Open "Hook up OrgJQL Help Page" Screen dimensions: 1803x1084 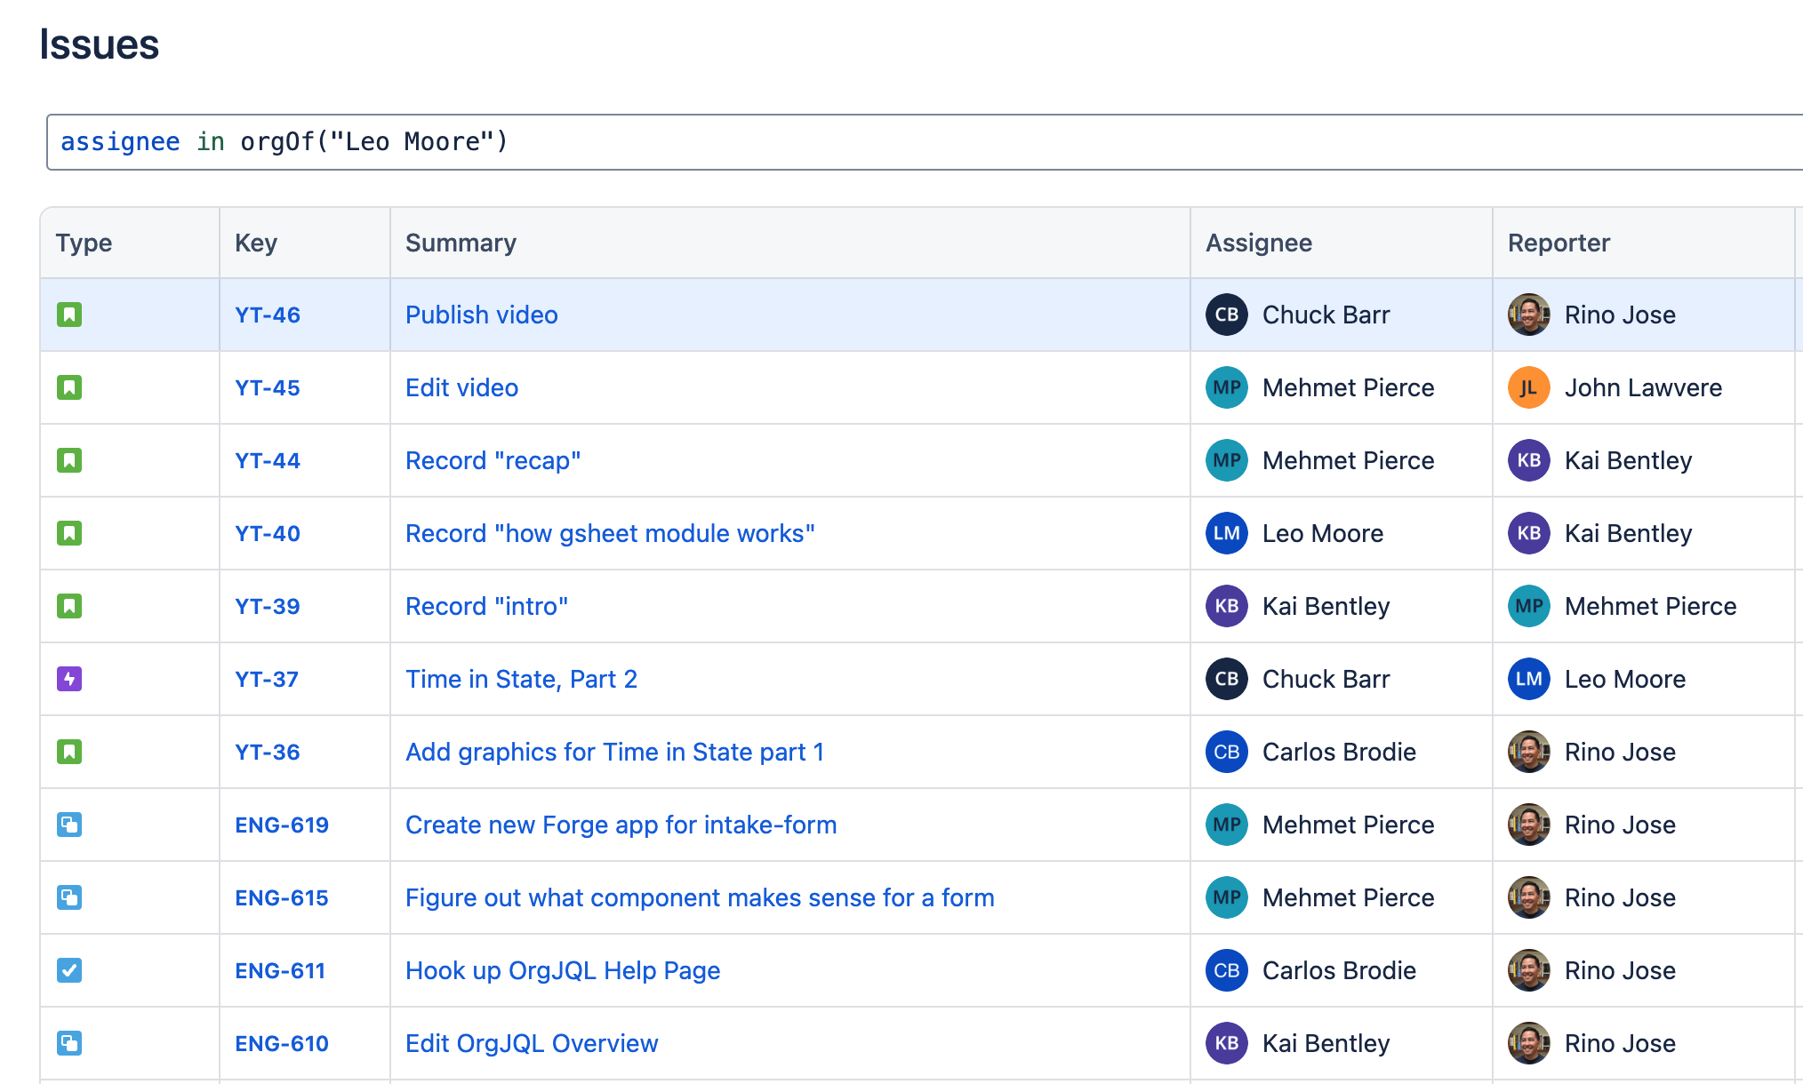point(563,970)
